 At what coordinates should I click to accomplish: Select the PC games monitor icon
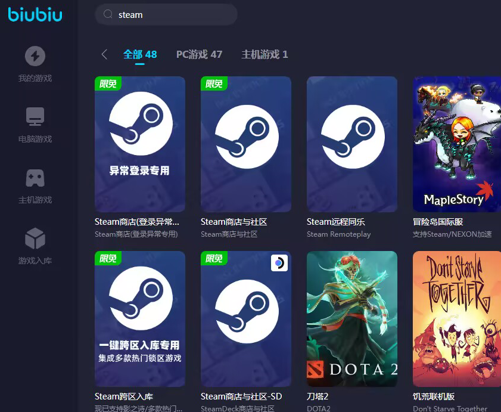35,116
